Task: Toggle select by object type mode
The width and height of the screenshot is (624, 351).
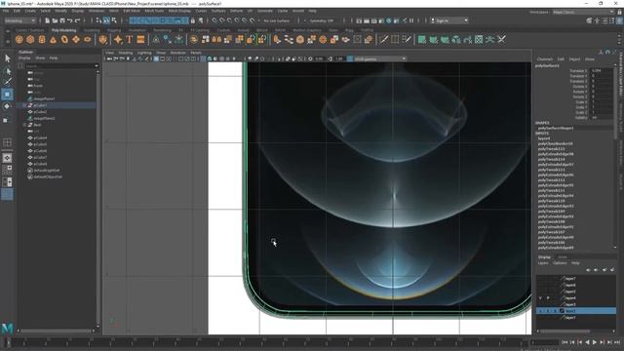Action: point(106,20)
